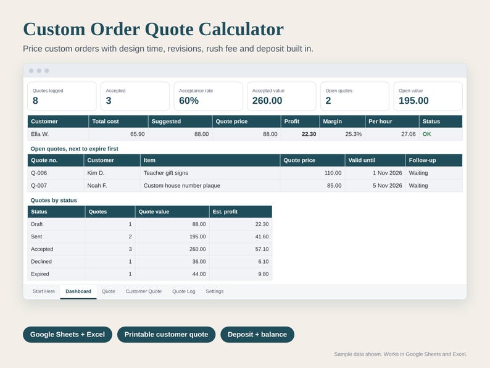The image size is (490, 368).
Task: Select the Dashboard tab
Action: pos(78,291)
